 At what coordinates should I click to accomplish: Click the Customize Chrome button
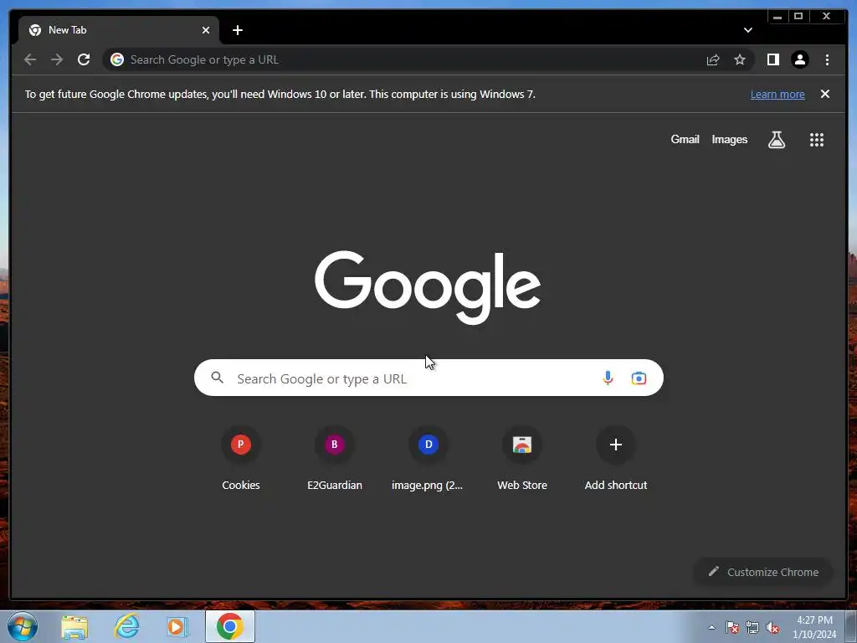click(x=763, y=572)
